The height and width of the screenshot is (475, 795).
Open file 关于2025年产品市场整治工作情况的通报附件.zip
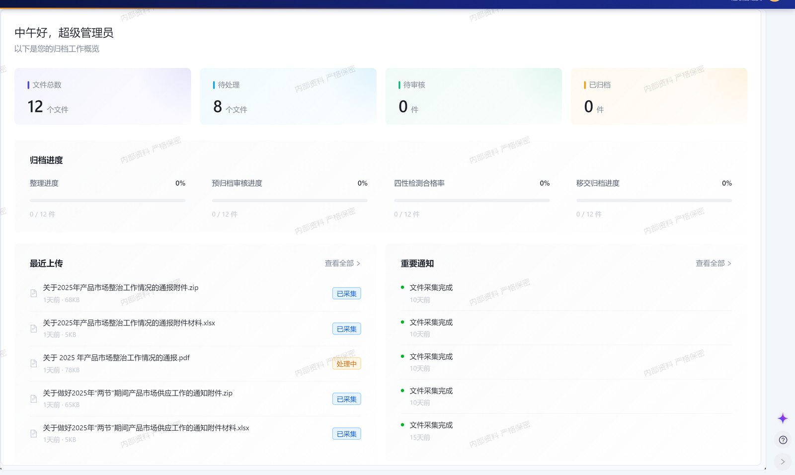point(121,288)
